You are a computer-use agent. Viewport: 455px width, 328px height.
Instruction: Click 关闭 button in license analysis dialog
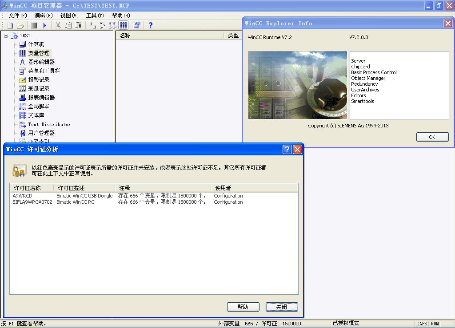[x=282, y=307]
